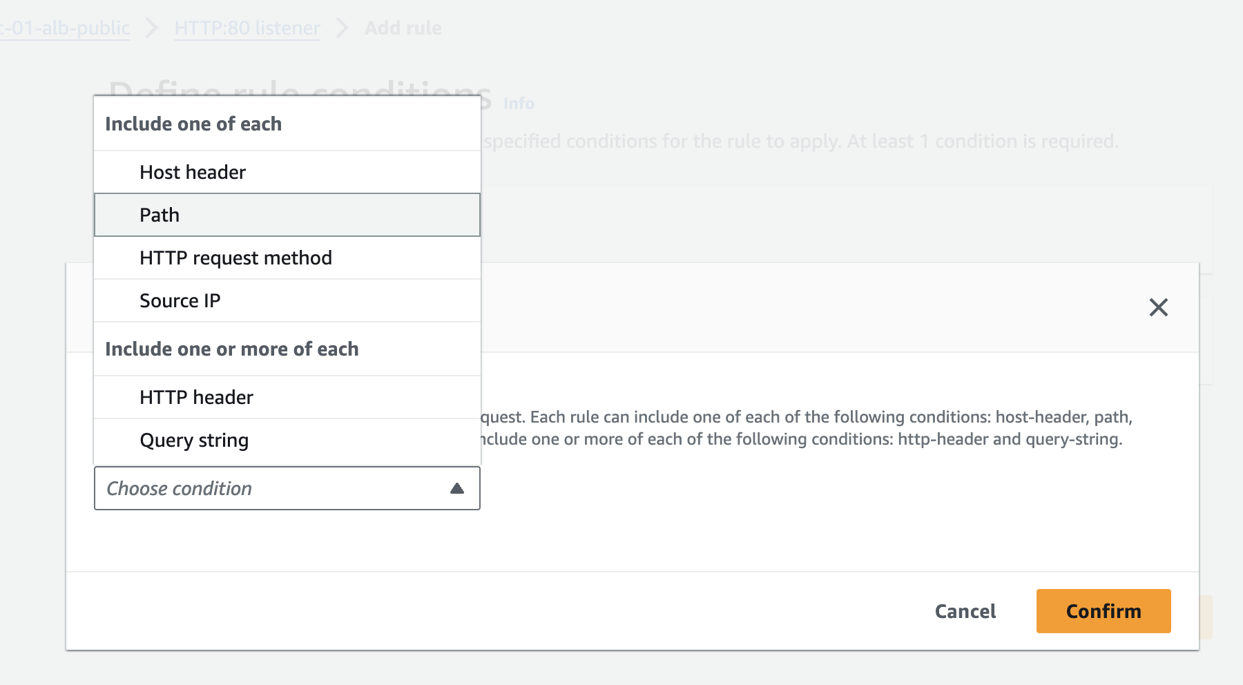Click the Add rule breadcrumb item
This screenshot has width=1243, height=685.
click(x=403, y=28)
